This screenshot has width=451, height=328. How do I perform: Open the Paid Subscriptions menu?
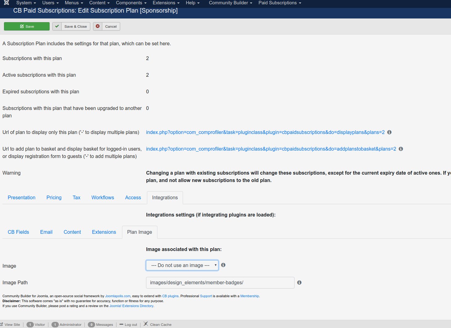(280, 3)
